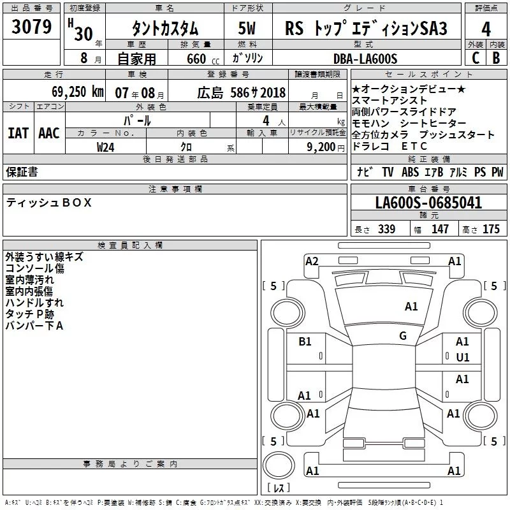Select the スマートアシスト sales point
510x510 pixels.
coord(389,100)
